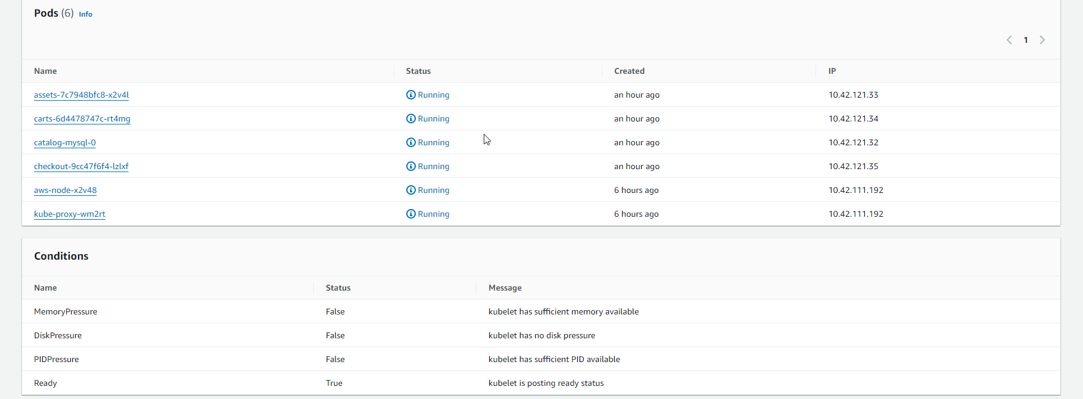Viewport: 1083px width, 399px height.
Task: Open pod kube-proxy-wm2rt
Action: coord(70,214)
